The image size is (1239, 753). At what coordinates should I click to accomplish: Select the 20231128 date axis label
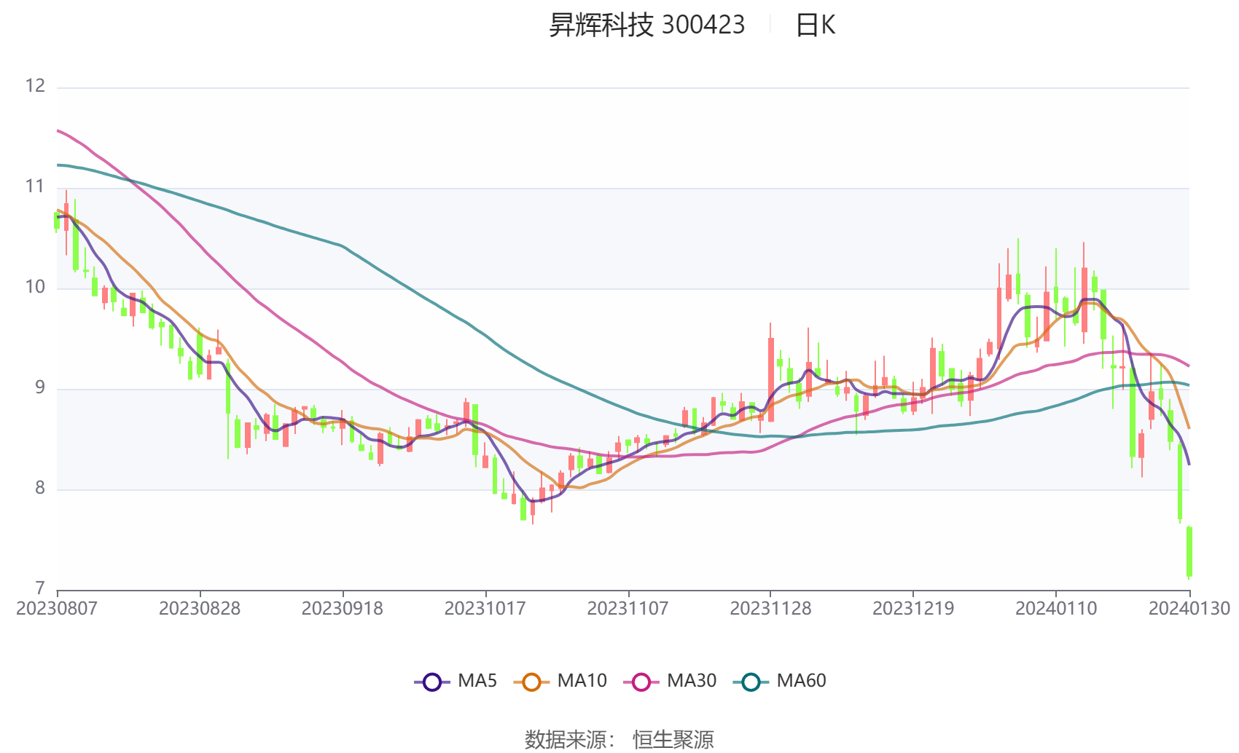770,608
